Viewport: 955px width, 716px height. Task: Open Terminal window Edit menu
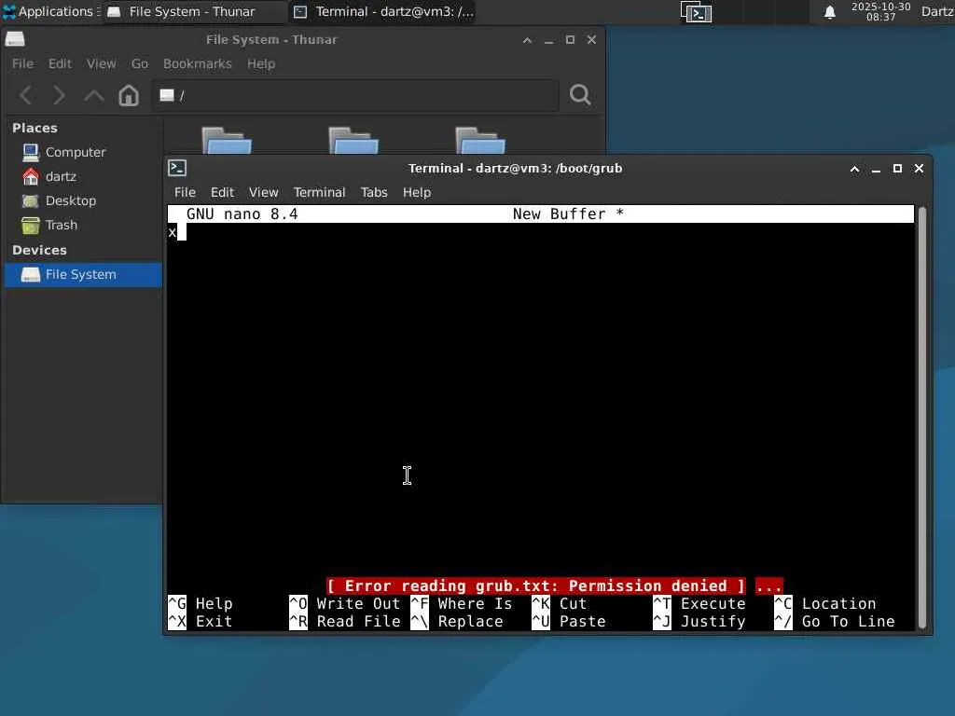[222, 192]
